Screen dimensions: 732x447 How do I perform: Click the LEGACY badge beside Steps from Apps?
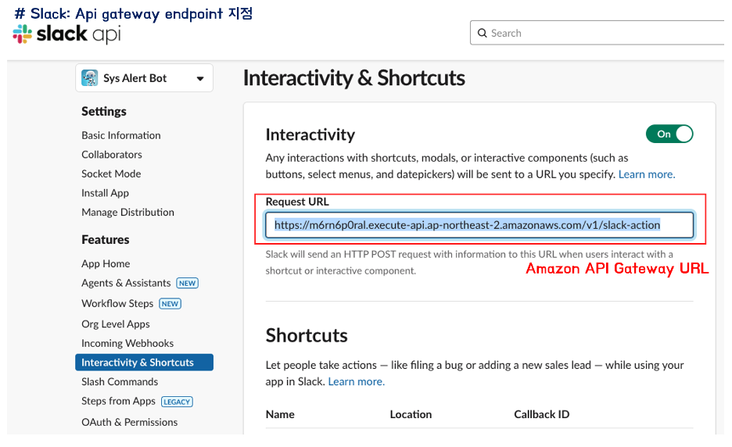[177, 402]
